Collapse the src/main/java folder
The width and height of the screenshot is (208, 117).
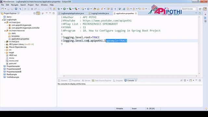tap(5, 22)
